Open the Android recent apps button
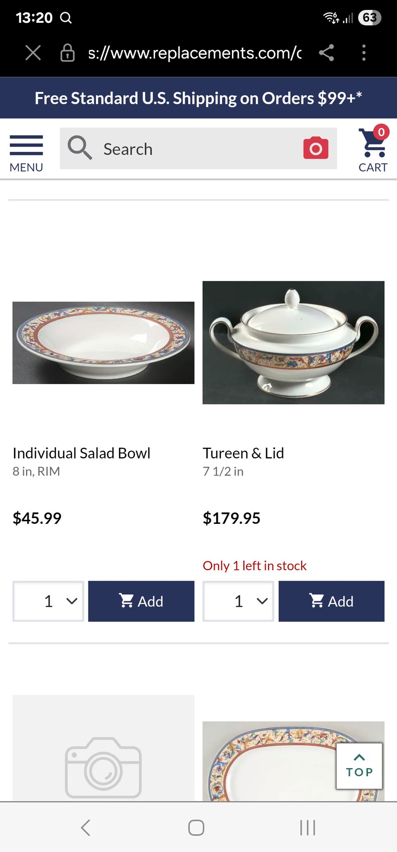This screenshot has width=397, height=852. point(307,828)
